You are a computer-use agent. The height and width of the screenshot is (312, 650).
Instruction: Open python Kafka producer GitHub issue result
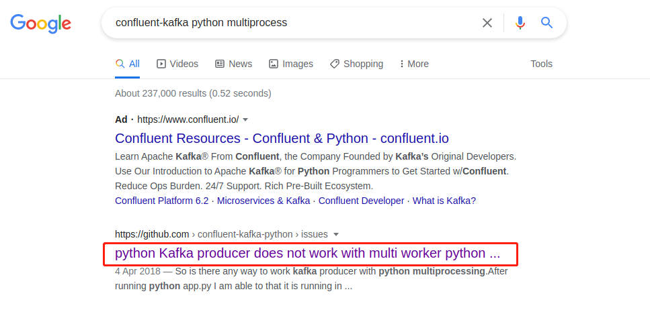(308, 253)
